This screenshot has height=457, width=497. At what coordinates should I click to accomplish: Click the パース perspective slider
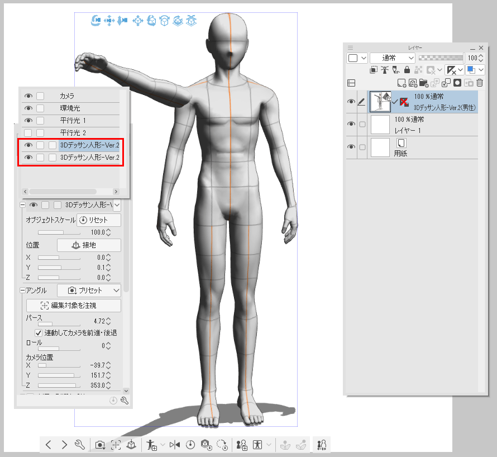(x=59, y=324)
